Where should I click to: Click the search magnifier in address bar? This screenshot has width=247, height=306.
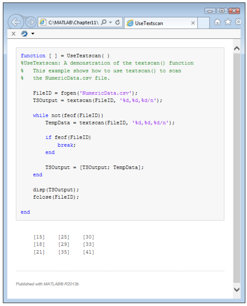(104, 22)
